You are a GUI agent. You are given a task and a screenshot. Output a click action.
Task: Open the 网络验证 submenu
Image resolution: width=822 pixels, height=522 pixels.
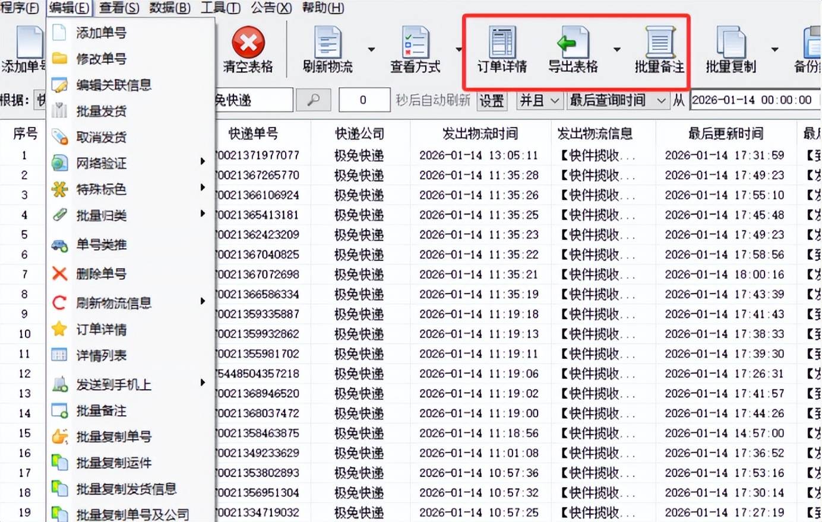coord(101,163)
